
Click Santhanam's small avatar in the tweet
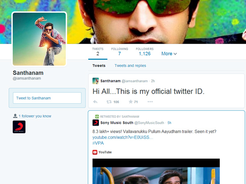point(96,81)
